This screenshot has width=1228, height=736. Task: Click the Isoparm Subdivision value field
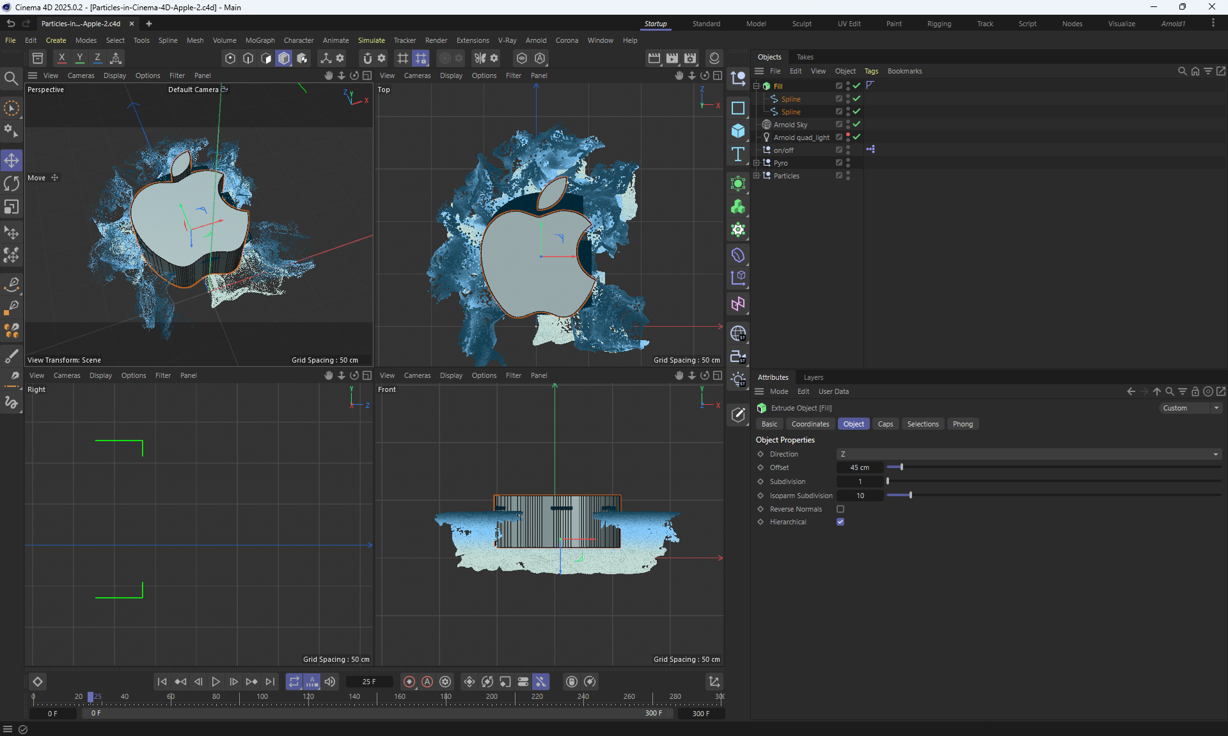tap(860, 496)
